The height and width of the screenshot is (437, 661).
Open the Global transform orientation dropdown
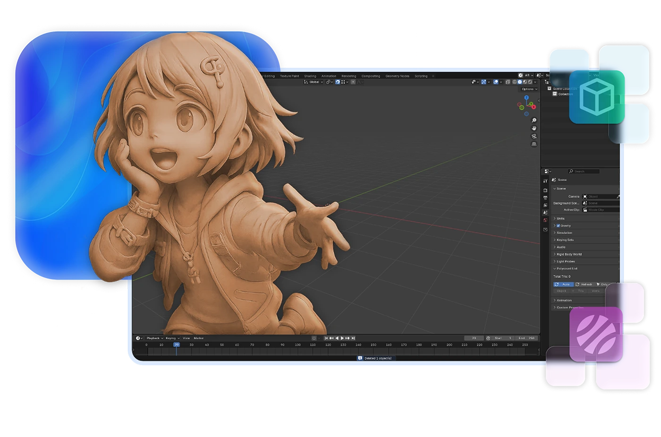coord(314,82)
